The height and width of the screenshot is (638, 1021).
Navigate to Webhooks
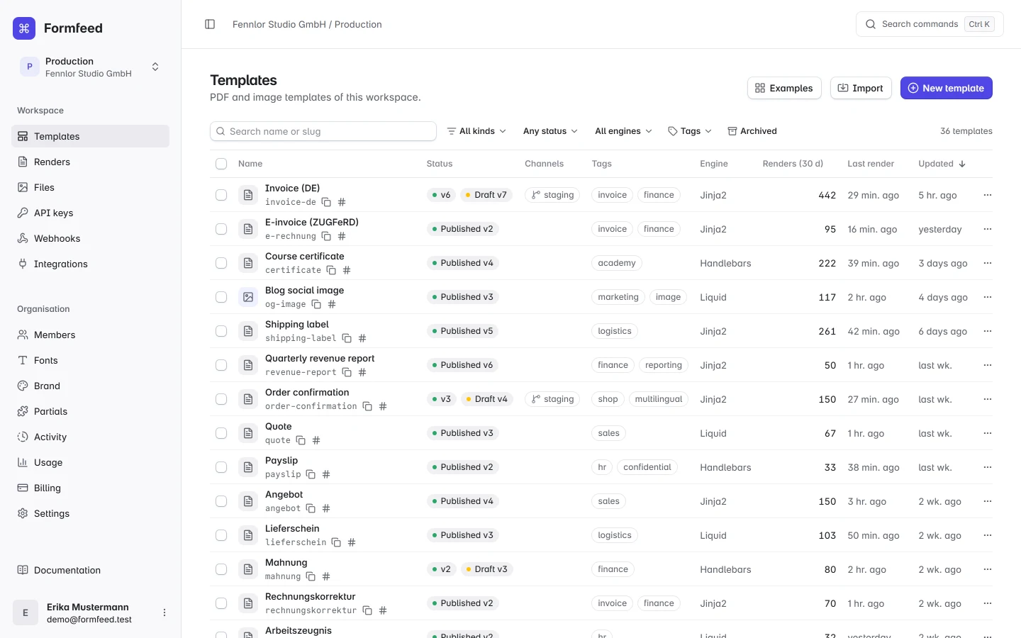pyautogui.click(x=91, y=238)
